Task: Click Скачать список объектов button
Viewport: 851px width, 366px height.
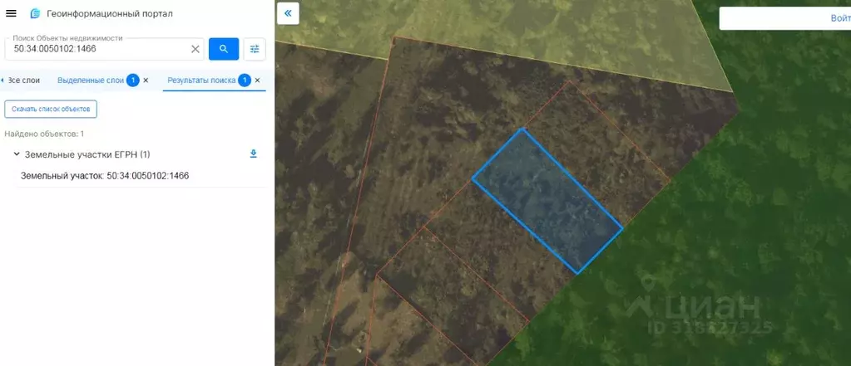Action: (x=51, y=109)
